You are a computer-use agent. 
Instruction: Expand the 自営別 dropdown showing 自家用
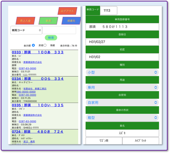pyautogui.click(x=122, y=103)
